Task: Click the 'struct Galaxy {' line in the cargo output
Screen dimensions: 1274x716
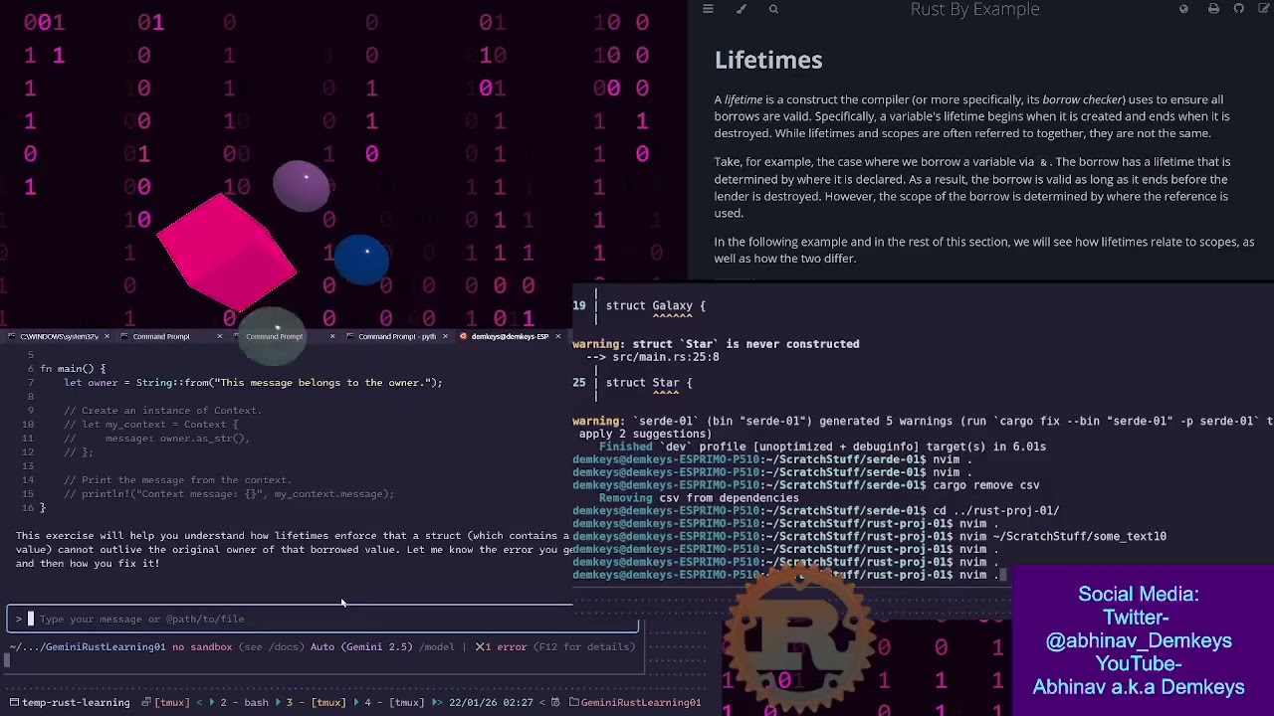Action: pyautogui.click(x=656, y=306)
